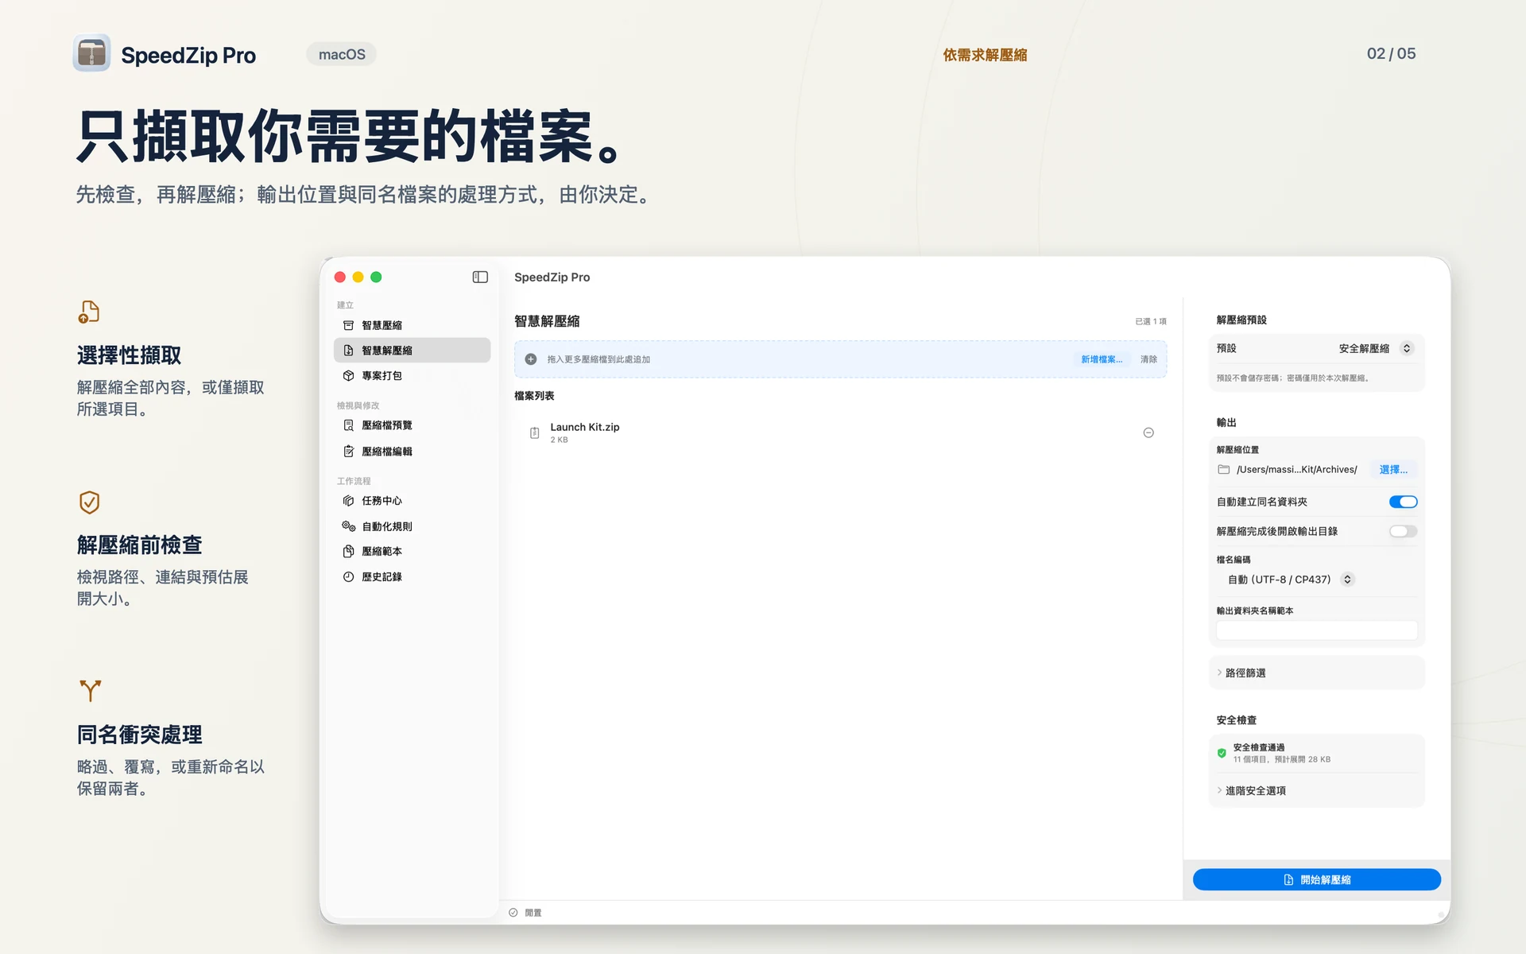
Task: Open 壓縮範本 in the sidebar
Action: (412, 551)
